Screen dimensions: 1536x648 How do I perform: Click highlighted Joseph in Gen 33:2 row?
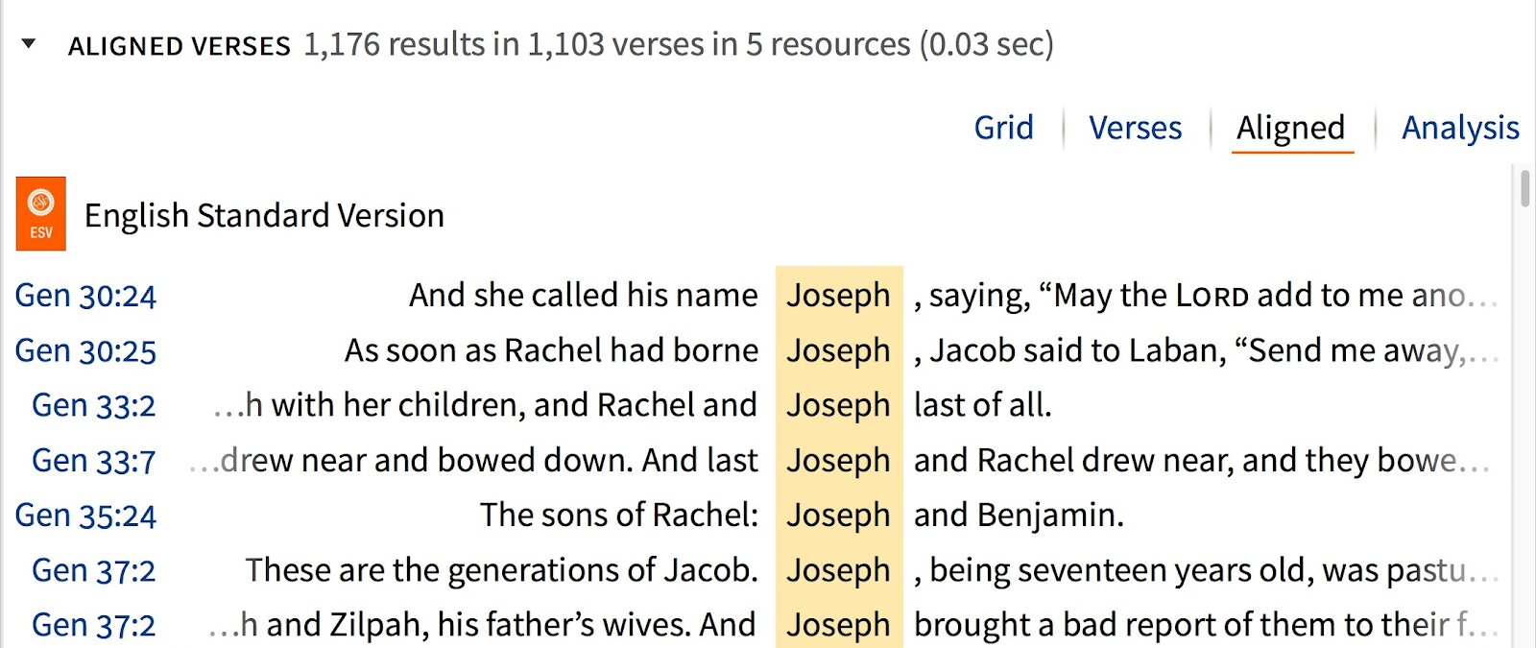pyautogui.click(x=839, y=405)
